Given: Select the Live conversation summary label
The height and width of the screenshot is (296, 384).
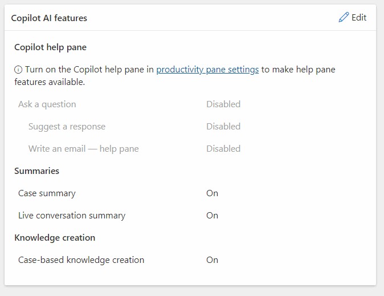Looking at the screenshot, I should pos(72,216).
